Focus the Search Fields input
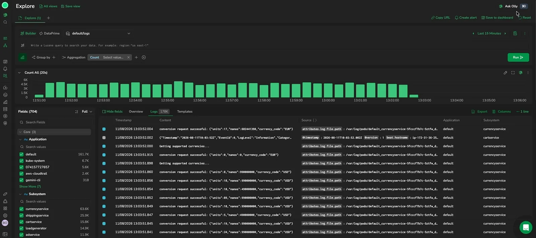Screen dimensions: 536x238 pos(54,122)
